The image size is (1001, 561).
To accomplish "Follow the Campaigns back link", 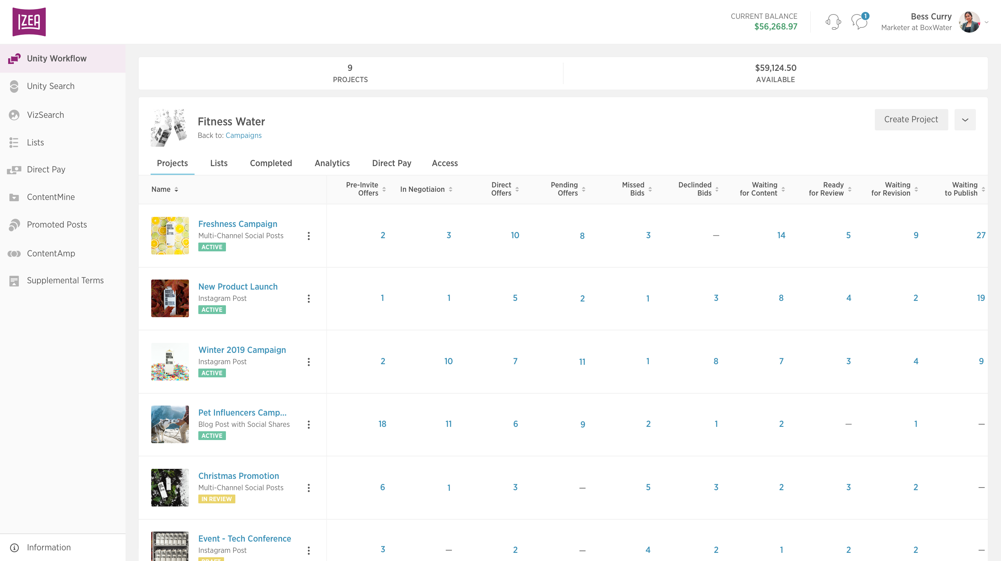I will click(243, 135).
